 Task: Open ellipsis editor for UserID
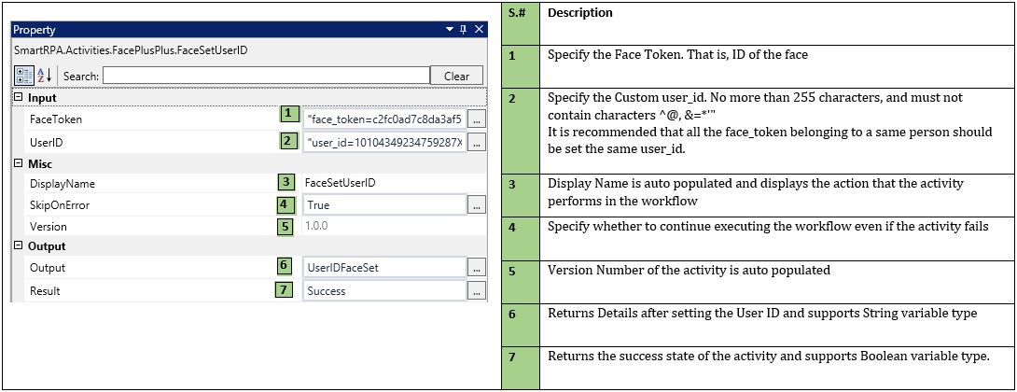point(477,143)
